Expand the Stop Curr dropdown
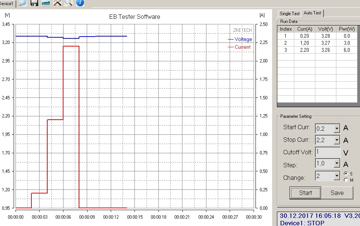The height and width of the screenshot is (226, 360). (x=336, y=140)
